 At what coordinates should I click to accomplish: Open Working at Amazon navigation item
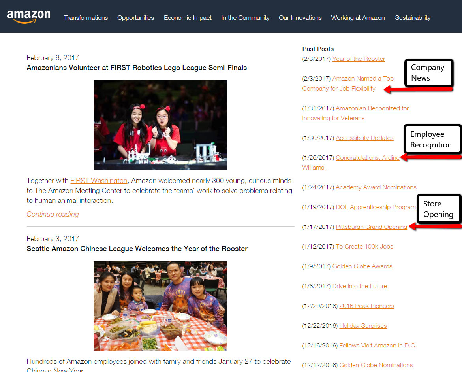(x=358, y=18)
